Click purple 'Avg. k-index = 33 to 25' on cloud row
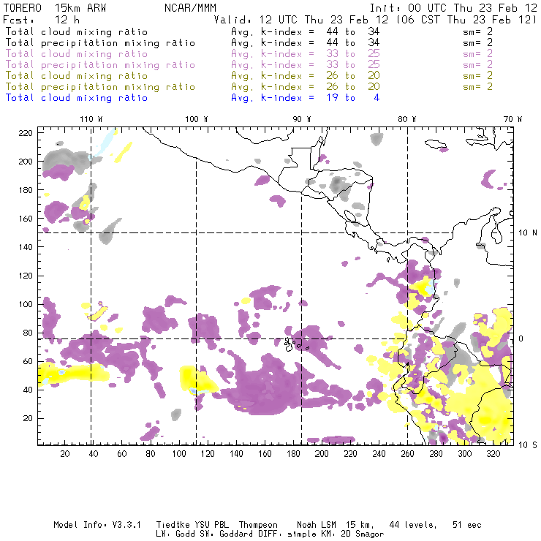 306,54
